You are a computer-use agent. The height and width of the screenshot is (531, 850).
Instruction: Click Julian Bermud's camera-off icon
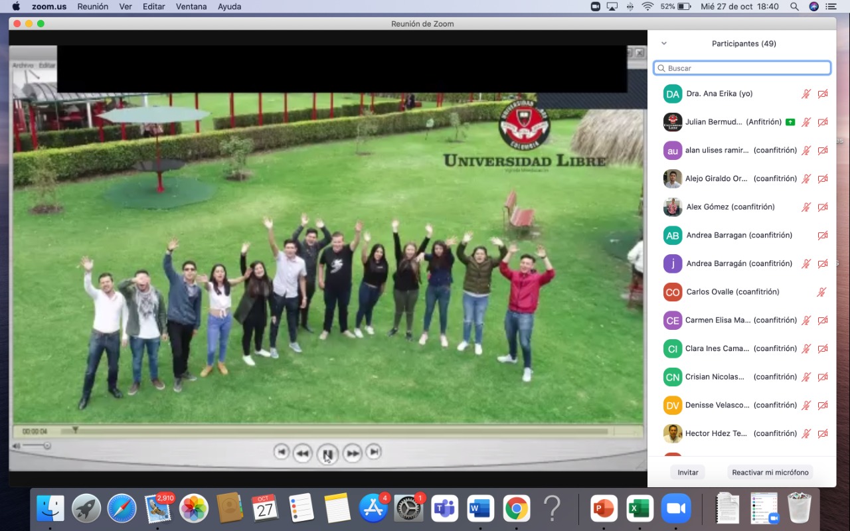(823, 122)
